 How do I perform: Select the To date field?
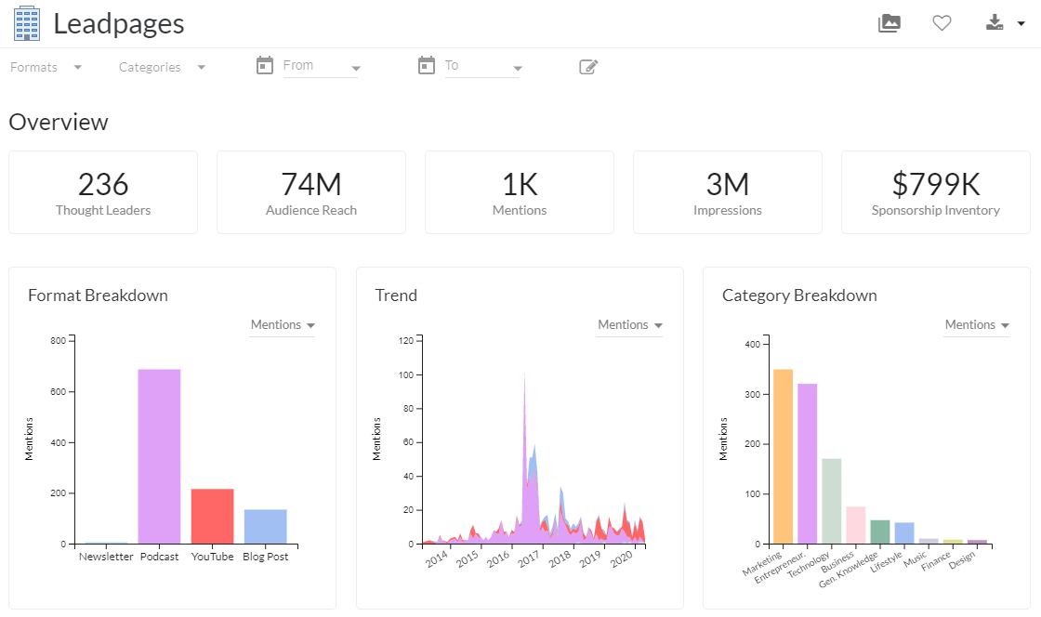(x=482, y=66)
